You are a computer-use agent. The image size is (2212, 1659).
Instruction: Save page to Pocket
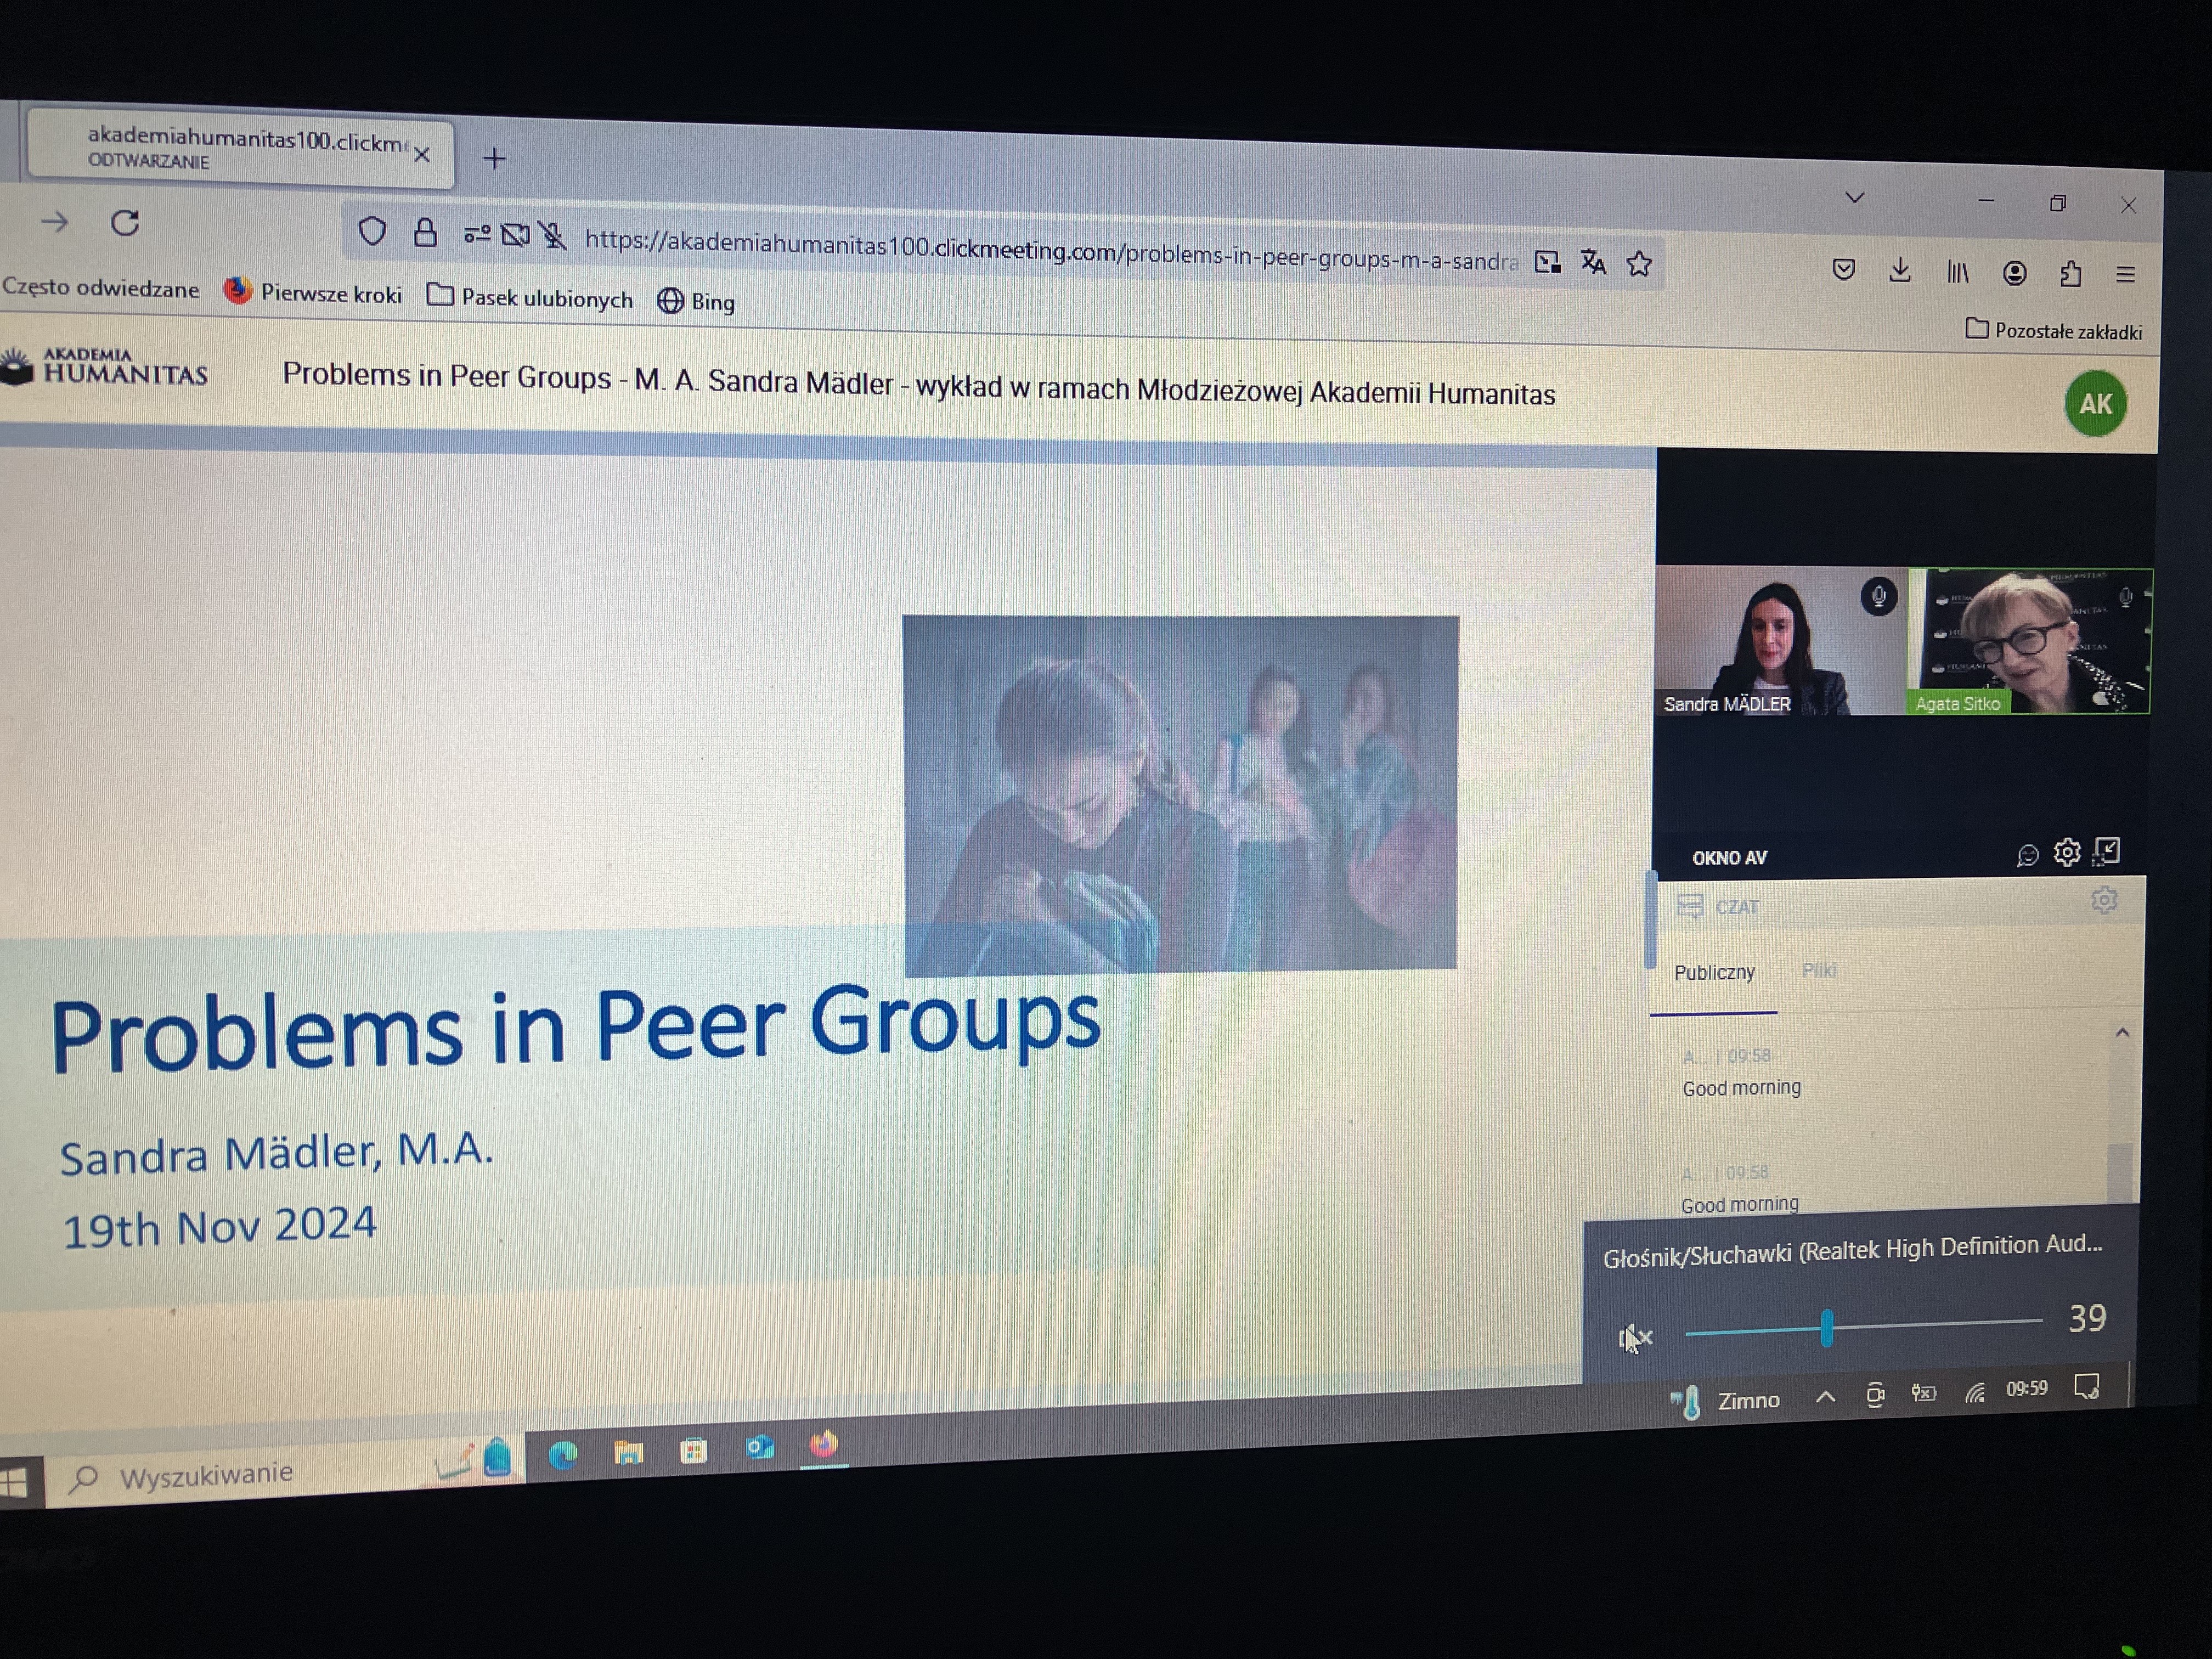[x=1844, y=269]
